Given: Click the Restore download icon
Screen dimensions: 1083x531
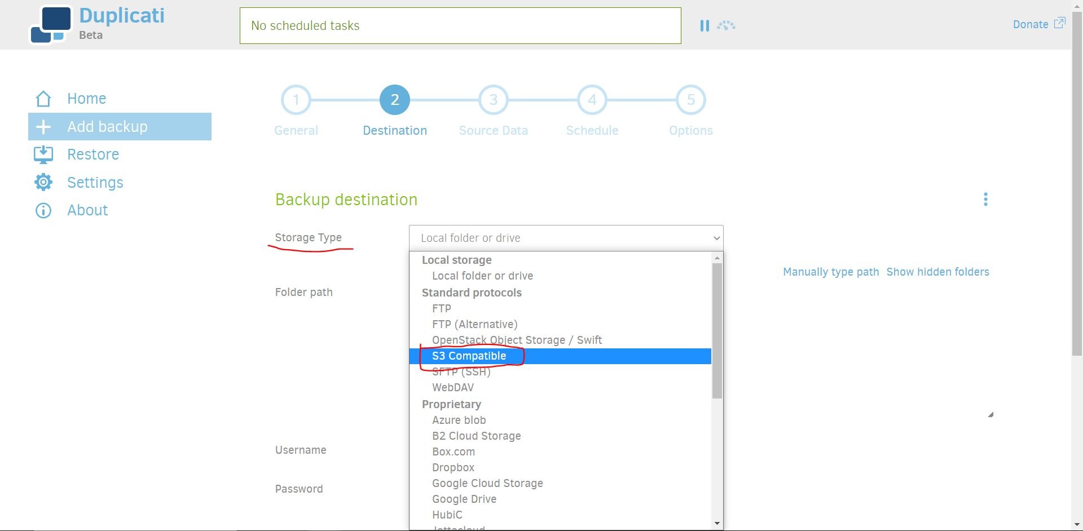Looking at the screenshot, I should 43,154.
